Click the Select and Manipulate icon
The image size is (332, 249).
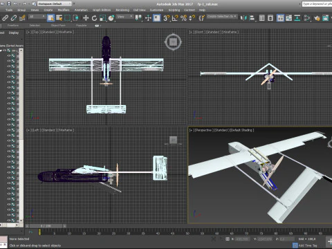tap(148, 18)
